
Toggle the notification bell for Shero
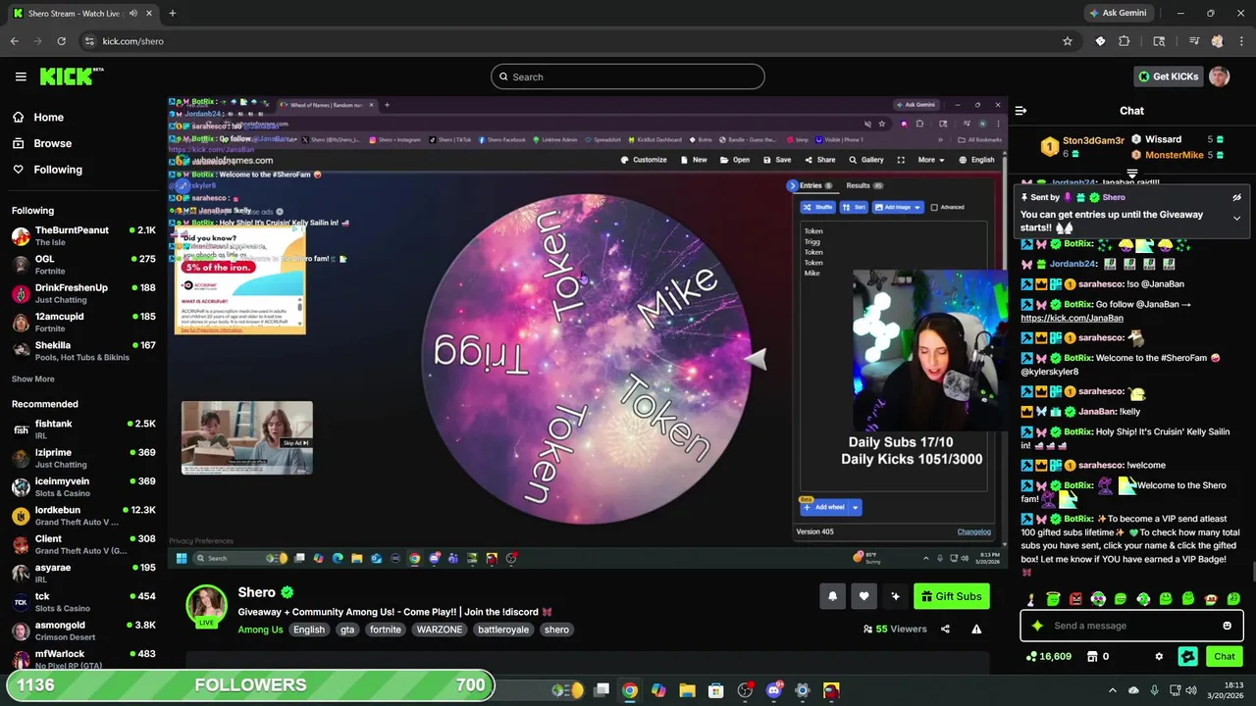[x=832, y=596]
